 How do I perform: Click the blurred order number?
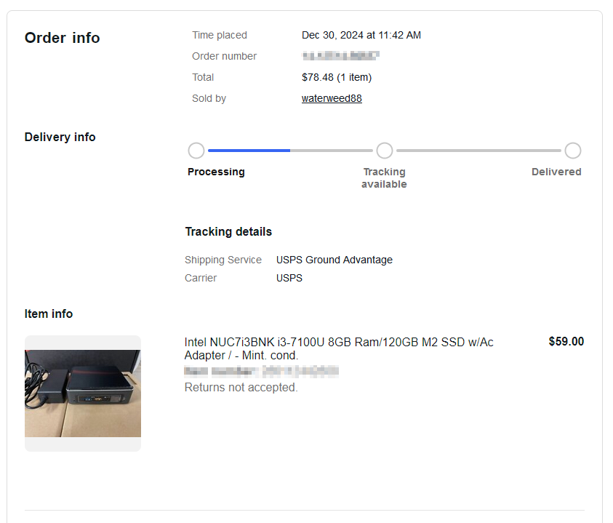(x=340, y=56)
